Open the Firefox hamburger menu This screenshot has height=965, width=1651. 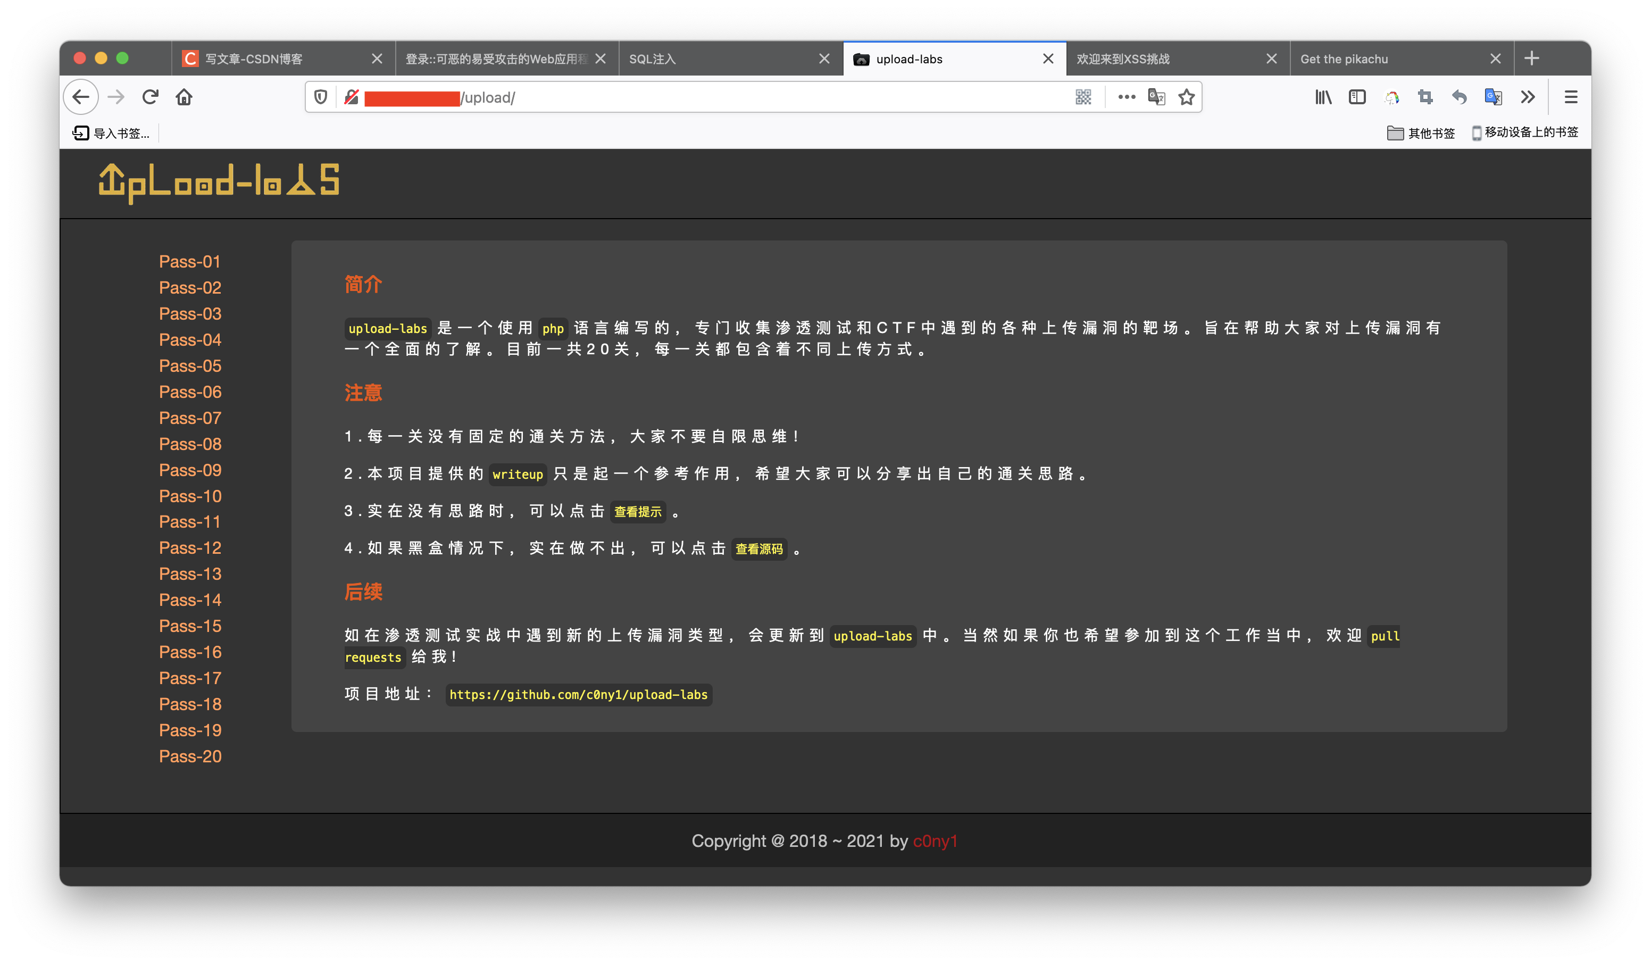[x=1570, y=96]
